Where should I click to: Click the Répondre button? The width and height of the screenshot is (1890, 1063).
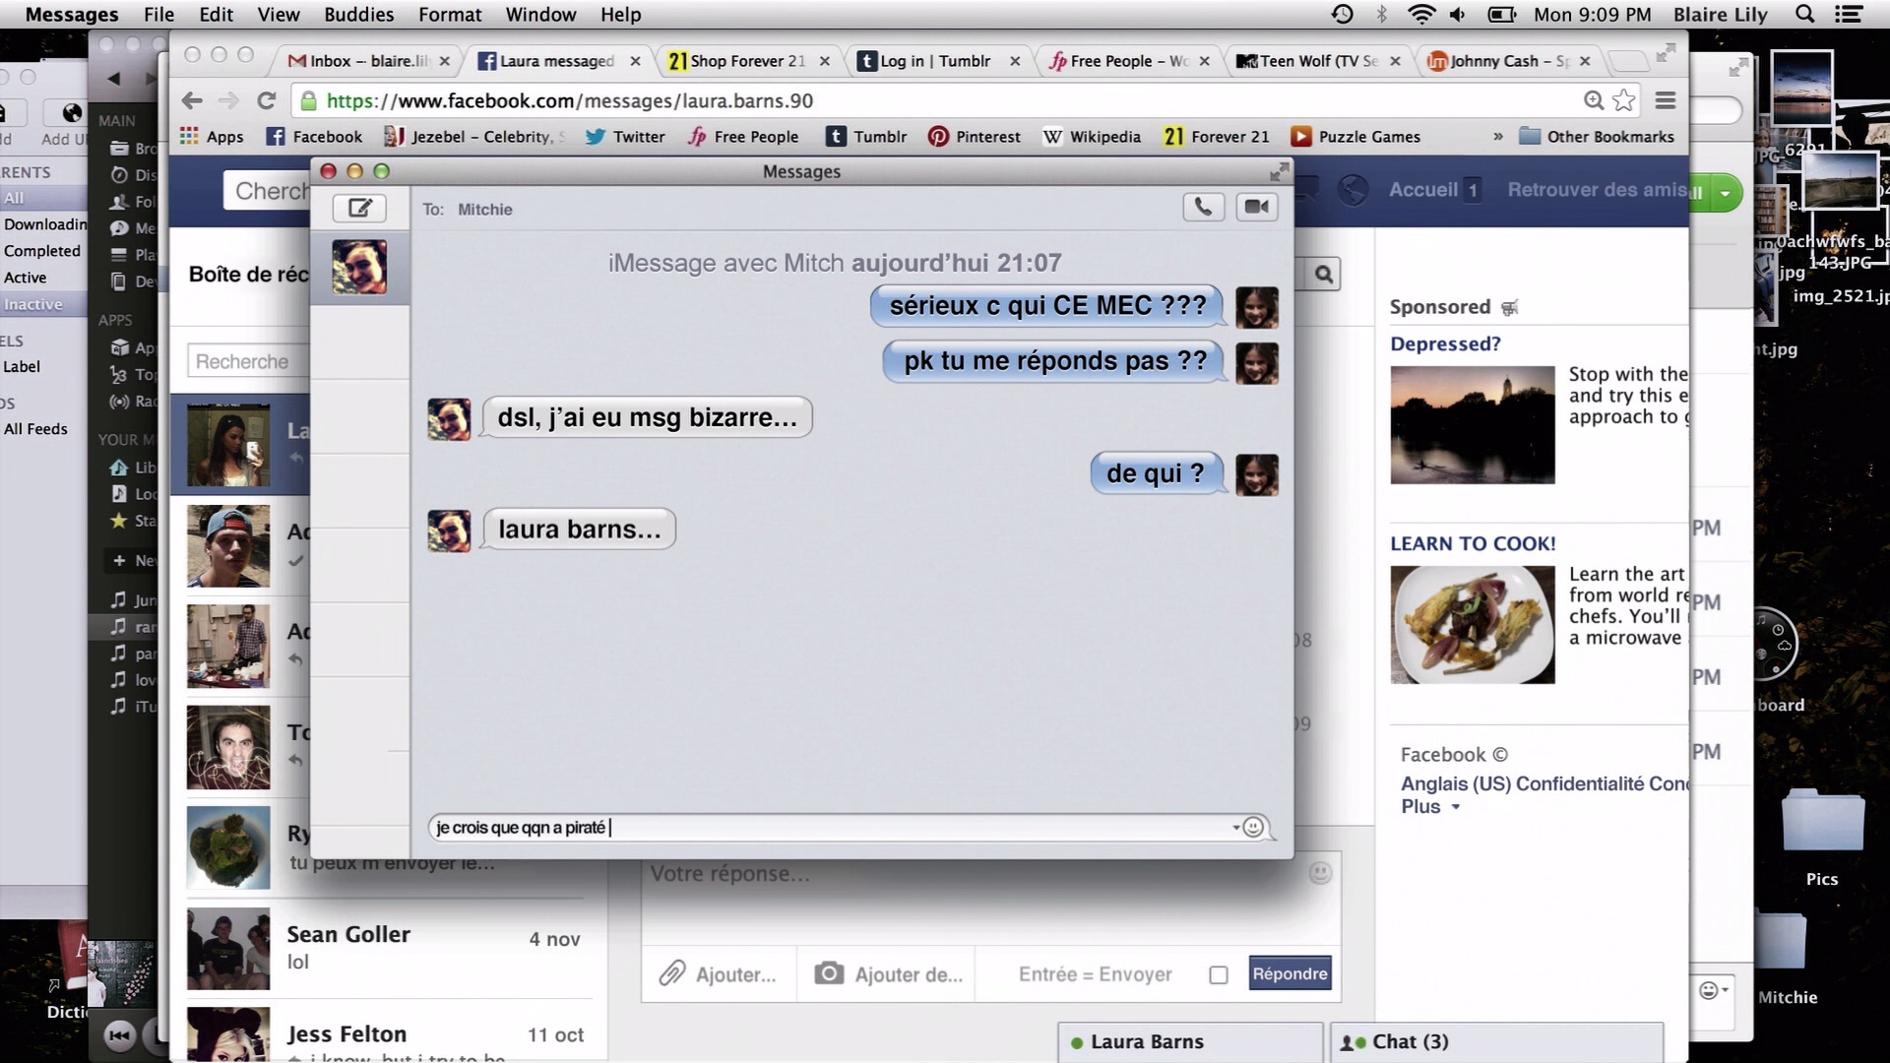click(1290, 973)
